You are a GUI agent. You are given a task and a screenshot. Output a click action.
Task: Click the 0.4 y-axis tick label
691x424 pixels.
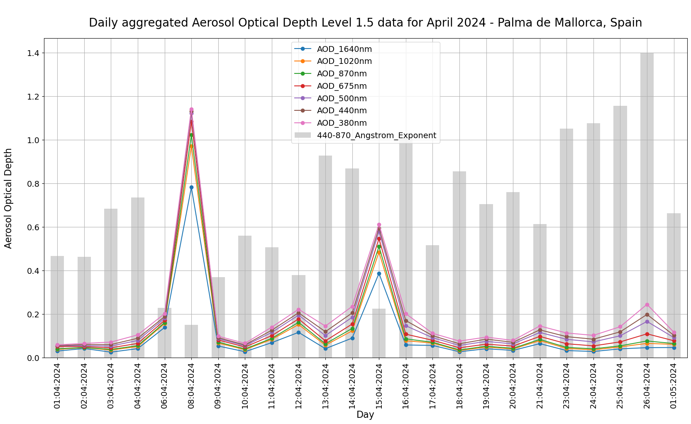coord(33,271)
